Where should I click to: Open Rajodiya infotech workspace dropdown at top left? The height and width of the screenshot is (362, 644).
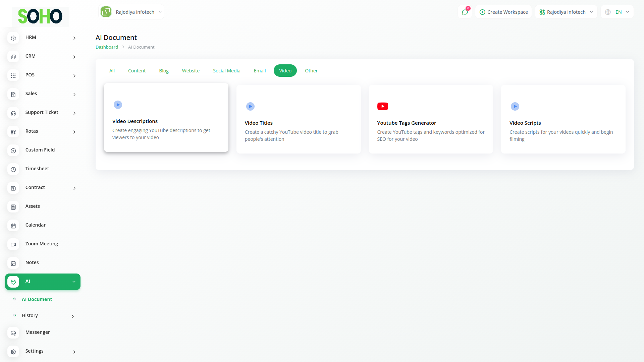tap(131, 12)
